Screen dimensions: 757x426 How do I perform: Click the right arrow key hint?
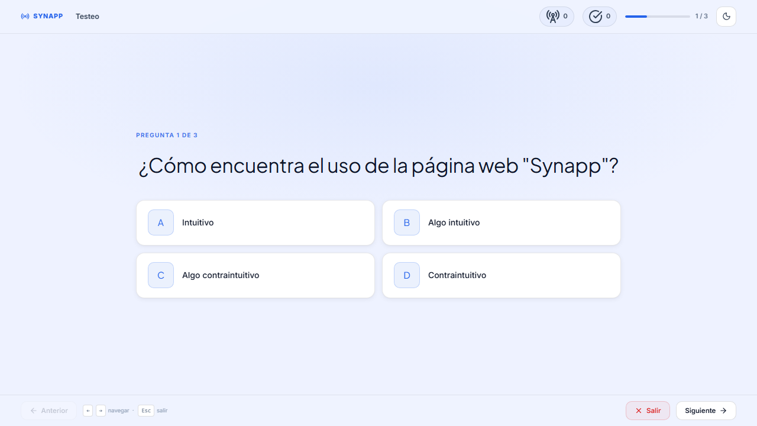click(x=101, y=411)
